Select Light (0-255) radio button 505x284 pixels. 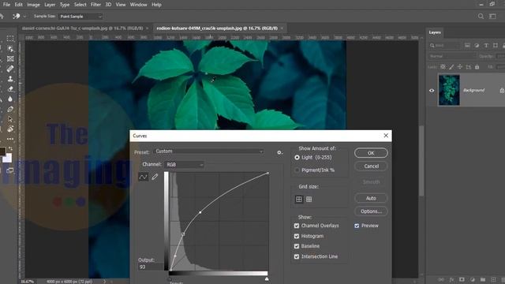click(297, 158)
